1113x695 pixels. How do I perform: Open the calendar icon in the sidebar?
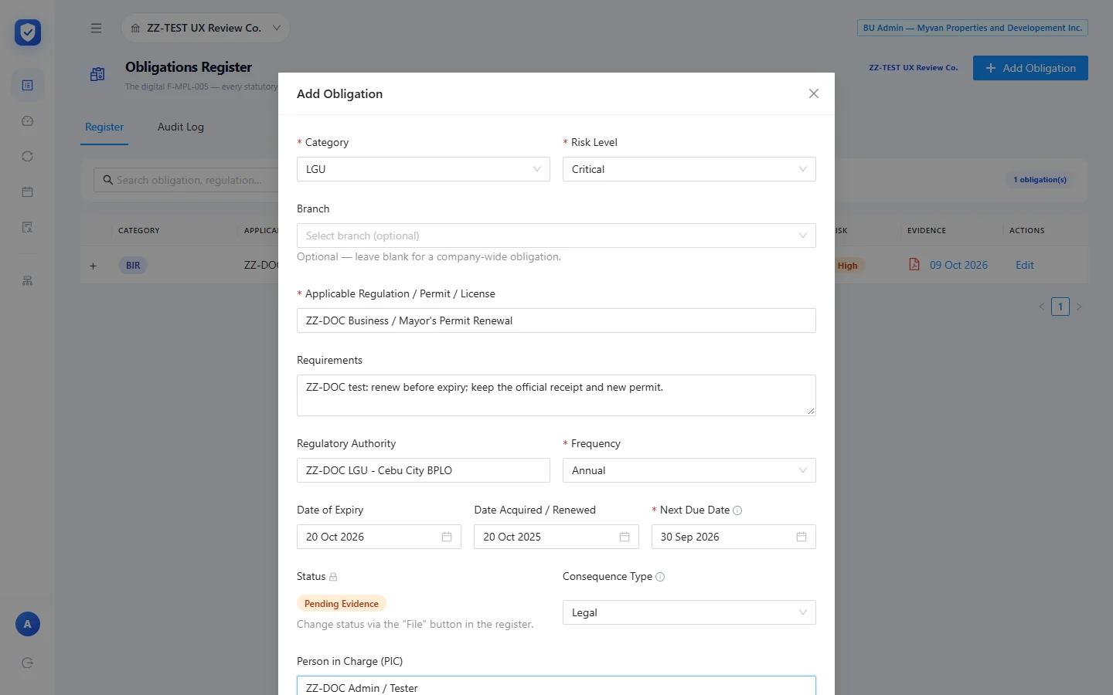28,192
